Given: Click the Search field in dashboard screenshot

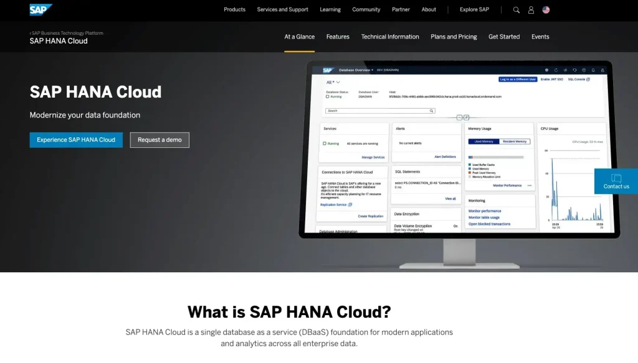Looking at the screenshot, I should pyautogui.click(x=380, y=111).
